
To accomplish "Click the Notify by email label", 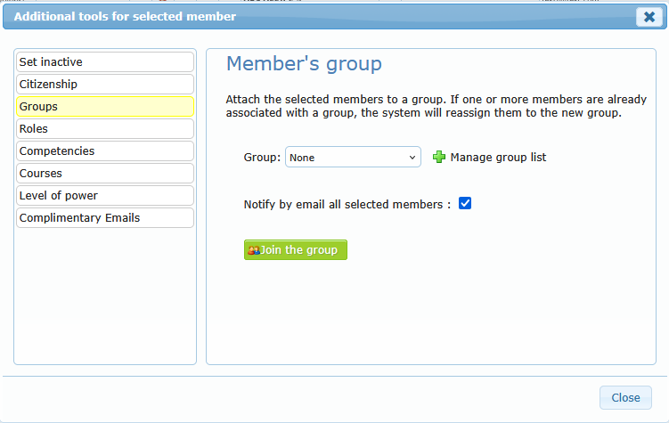I will (x=347, y=205).
